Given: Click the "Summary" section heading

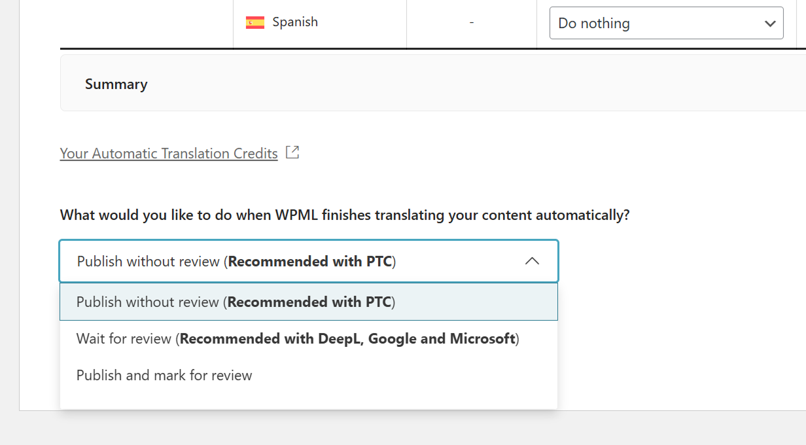Looking at the screenshot, I should tap(116, 84).
